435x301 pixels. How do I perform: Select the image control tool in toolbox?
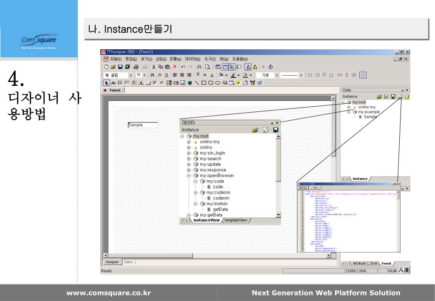183,82
